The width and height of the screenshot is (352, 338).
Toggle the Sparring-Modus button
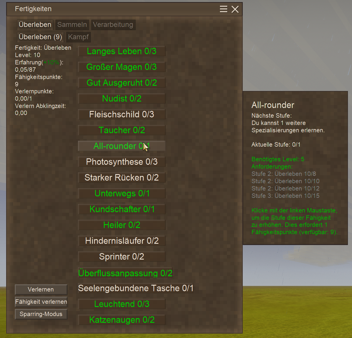tap(41, 314)
